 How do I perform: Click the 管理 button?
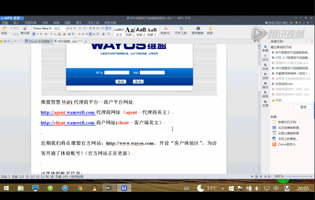(303, 107)
